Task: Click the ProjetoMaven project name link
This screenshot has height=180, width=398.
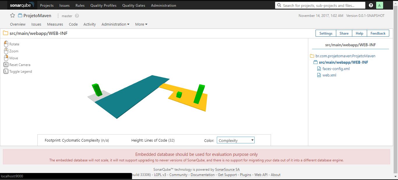Action: click(x=37, y=16)
